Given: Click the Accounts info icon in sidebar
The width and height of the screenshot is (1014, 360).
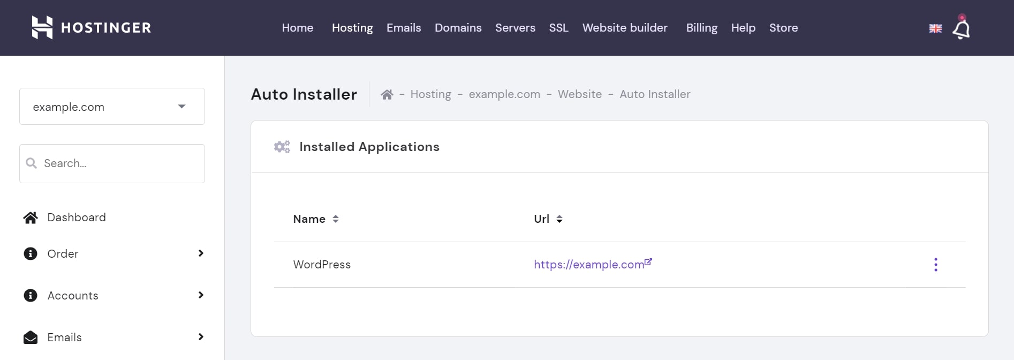Looking at the screenshot, I should click(31, 295).
